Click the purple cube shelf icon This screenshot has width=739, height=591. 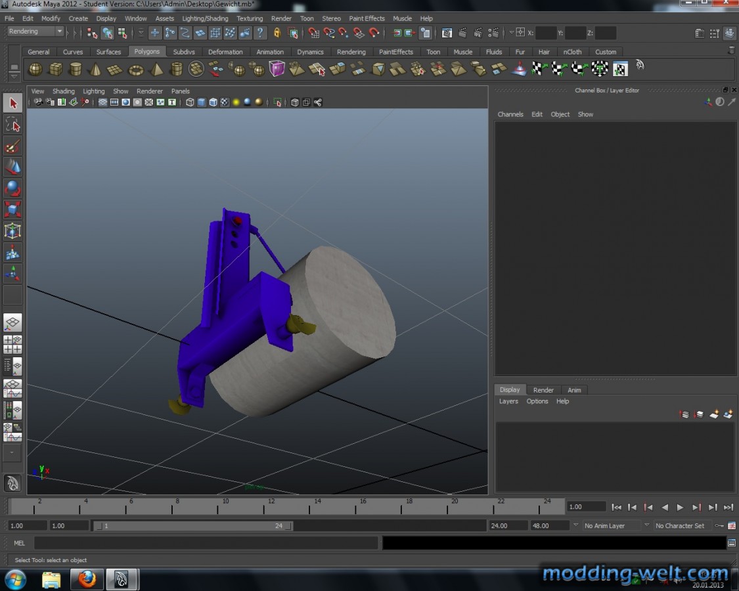coord(277,69)
